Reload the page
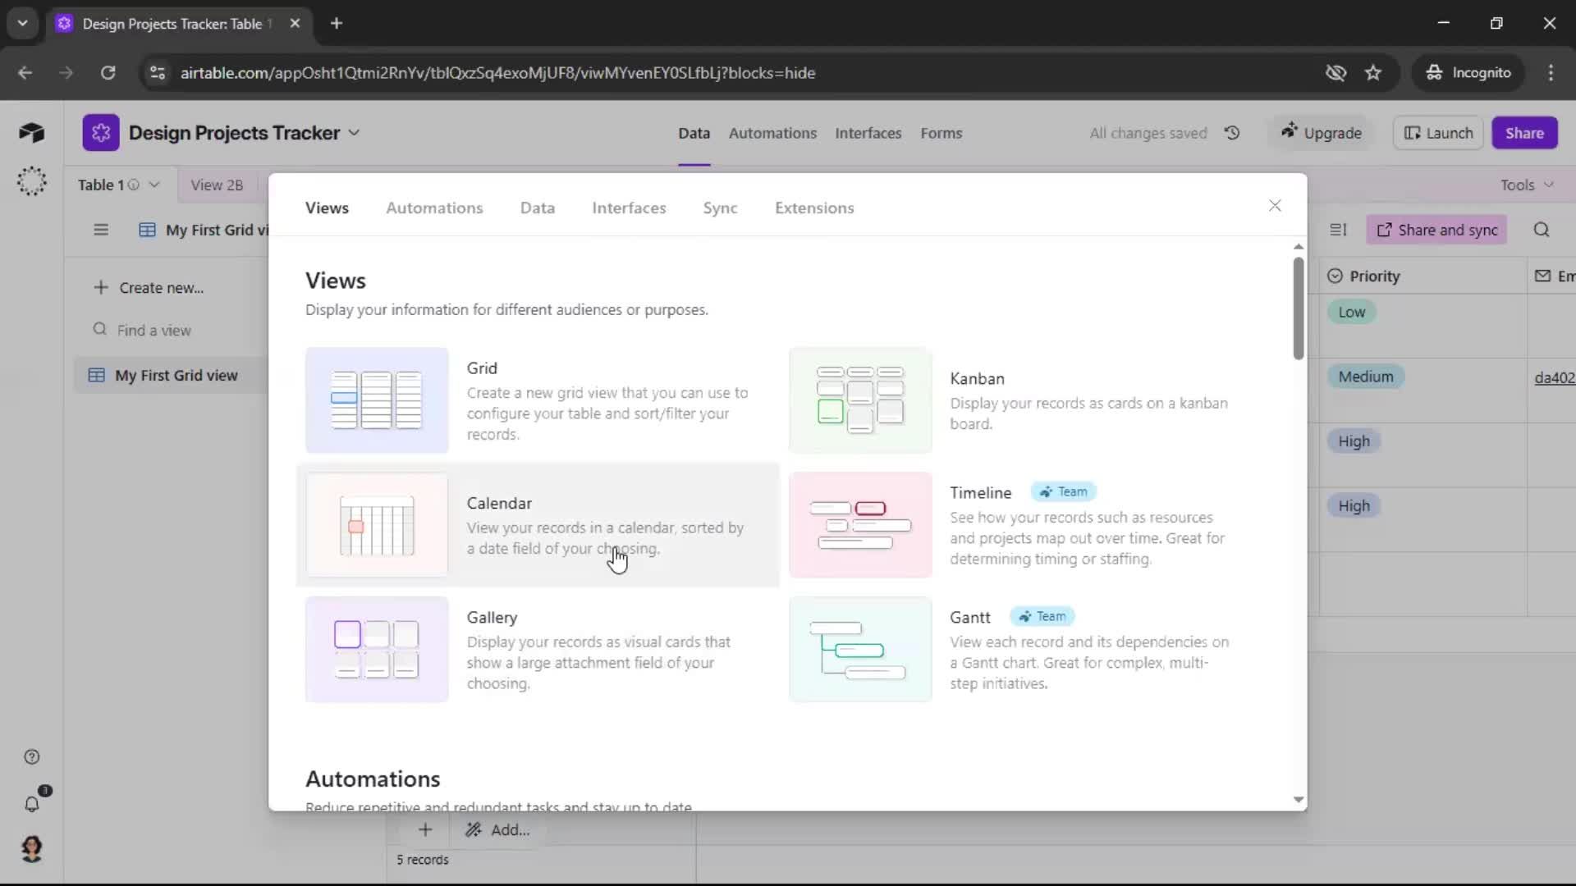This screenshot has width=1576, height=886. tap(108, 73)
